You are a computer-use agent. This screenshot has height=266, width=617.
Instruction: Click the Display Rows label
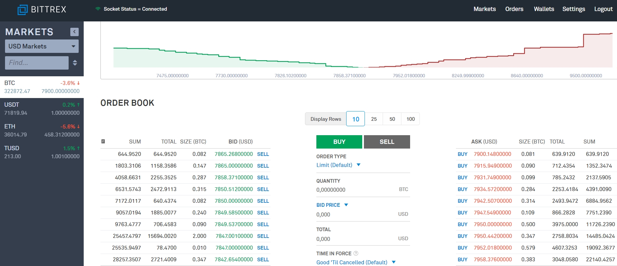[x=326, y=119]
